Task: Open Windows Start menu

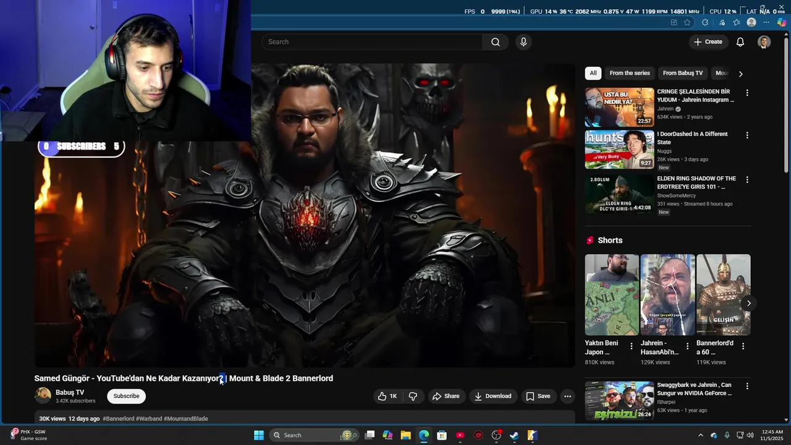Action: pos(259,435)
